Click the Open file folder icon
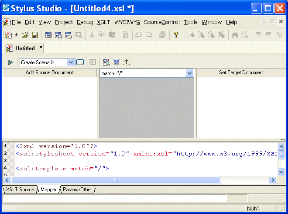 point(25,35)
